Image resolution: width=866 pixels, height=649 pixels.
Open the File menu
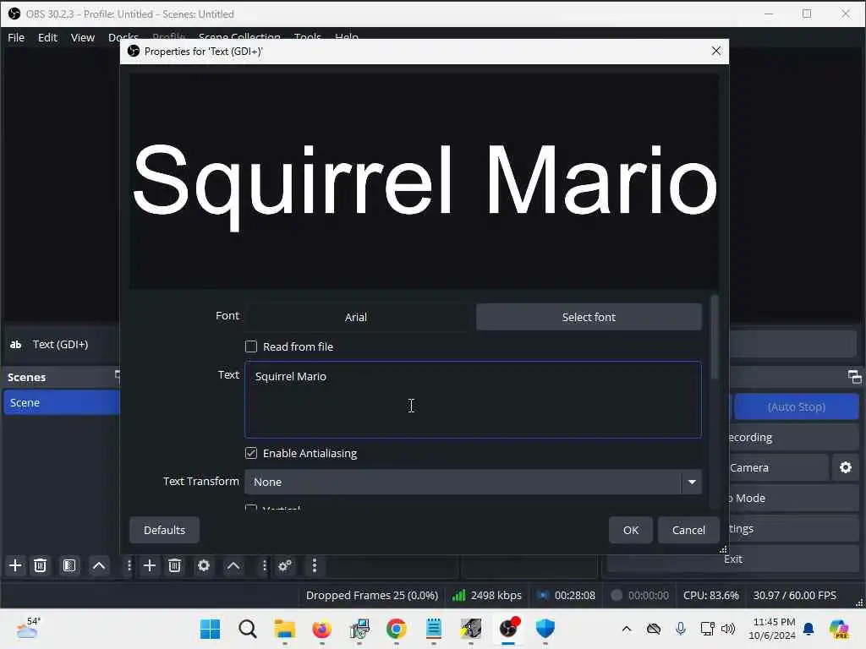(16, 37)
